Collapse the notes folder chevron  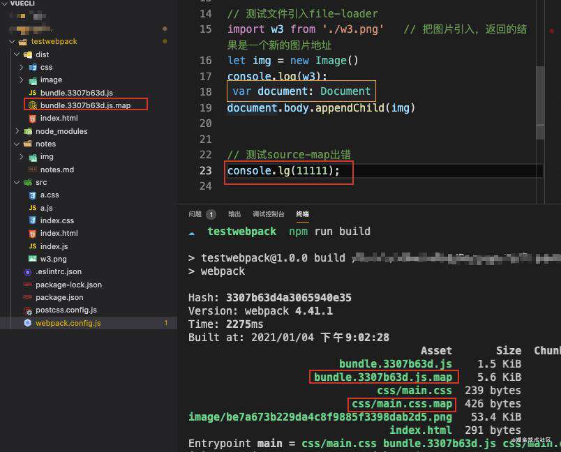click(17, 144)
